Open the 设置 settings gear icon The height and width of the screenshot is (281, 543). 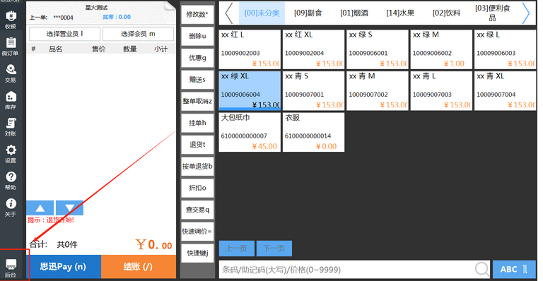click(x=11, y=154)
